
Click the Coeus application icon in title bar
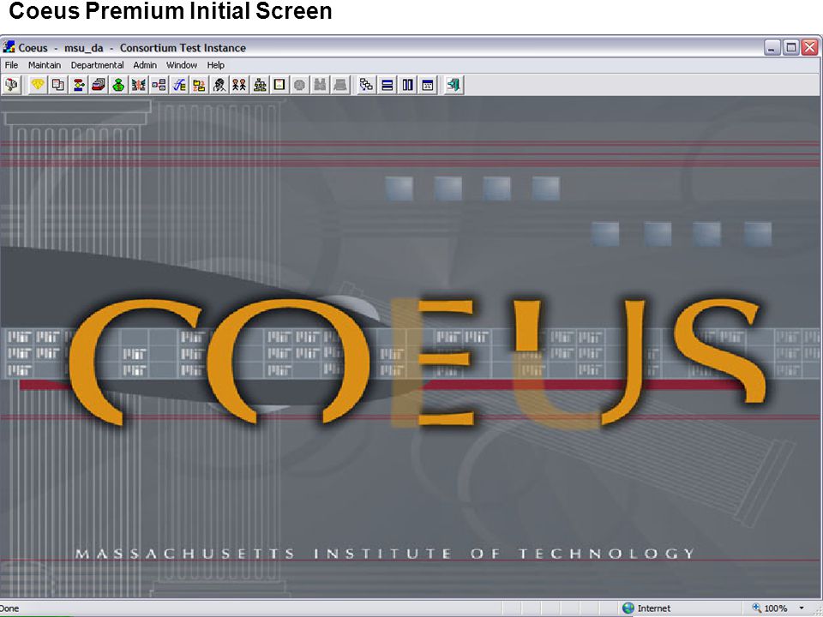tap(9, 47)
